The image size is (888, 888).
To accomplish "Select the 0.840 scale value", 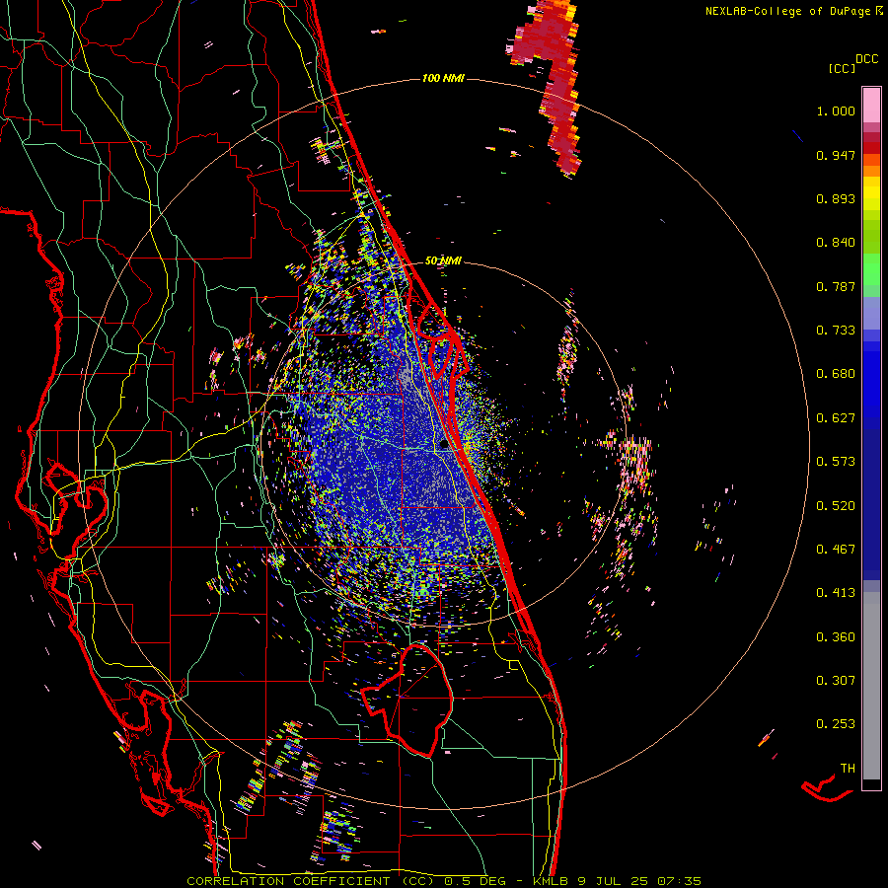I will point(836,243).
